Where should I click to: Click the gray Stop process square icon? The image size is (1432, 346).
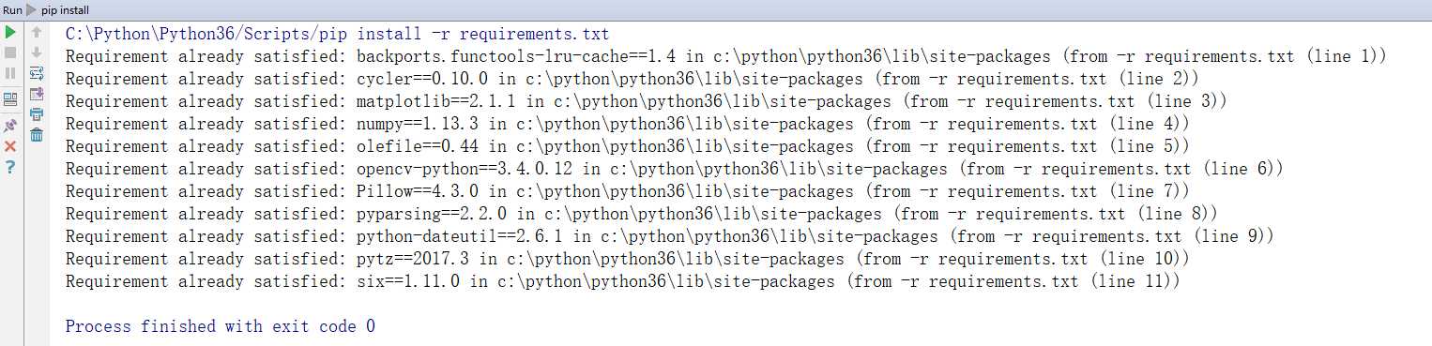(x=10, y=53)
